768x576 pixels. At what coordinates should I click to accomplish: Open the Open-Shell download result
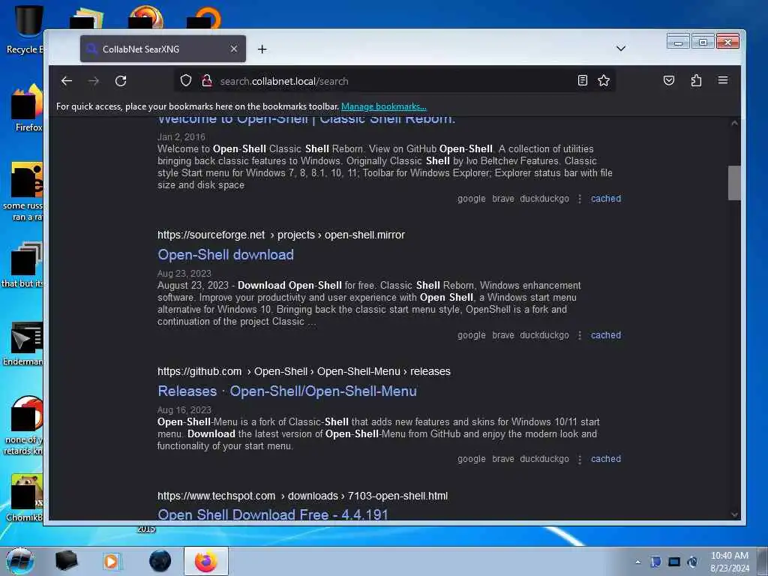pos(226,255)
